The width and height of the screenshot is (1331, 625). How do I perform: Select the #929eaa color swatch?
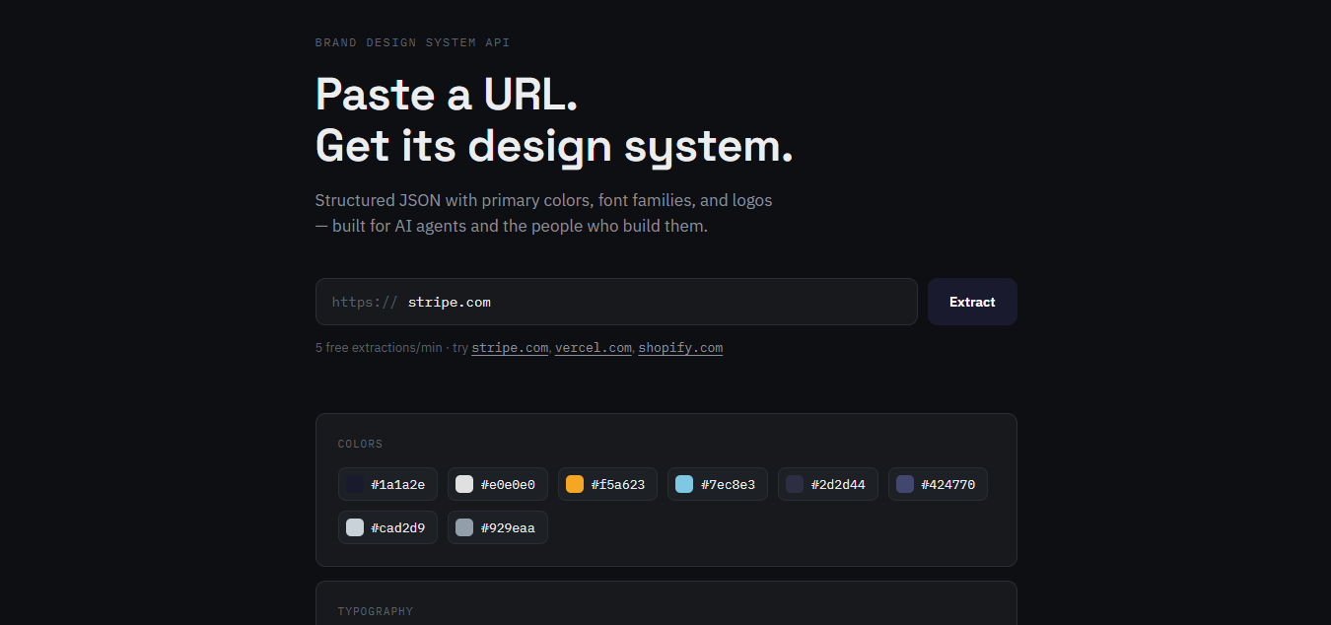(498, 527)
